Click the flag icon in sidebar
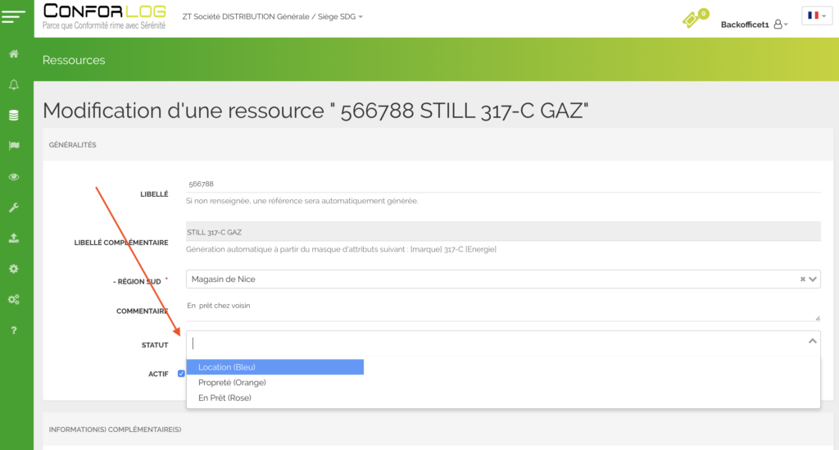The image size is (839, 450). pyautogui.click(x=14, y=146)
